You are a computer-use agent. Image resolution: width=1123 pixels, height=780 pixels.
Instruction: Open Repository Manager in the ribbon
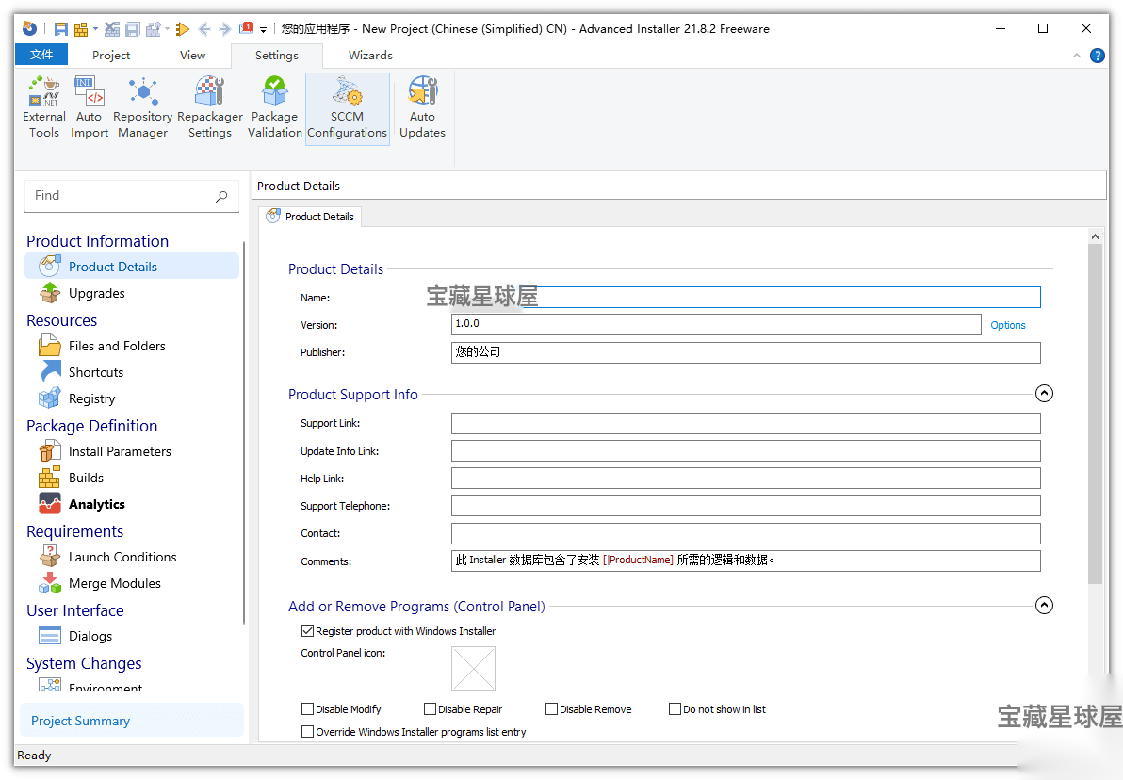[142, 107]
